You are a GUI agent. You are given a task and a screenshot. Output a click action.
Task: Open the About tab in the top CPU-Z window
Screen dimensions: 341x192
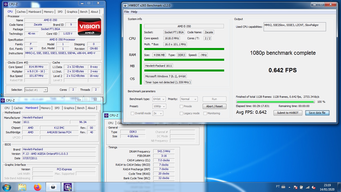point(94,12)
